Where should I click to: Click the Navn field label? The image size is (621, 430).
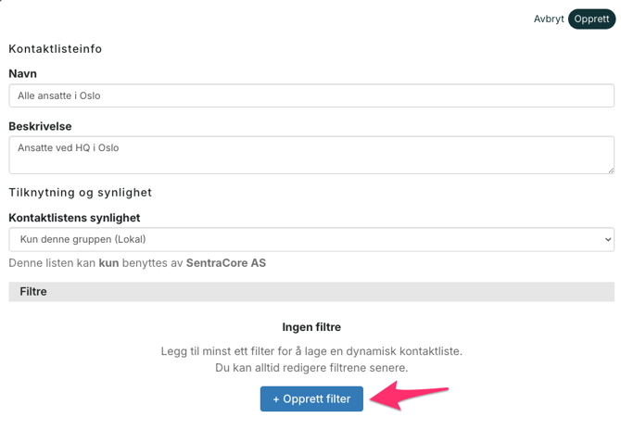[x=22, y=73]
